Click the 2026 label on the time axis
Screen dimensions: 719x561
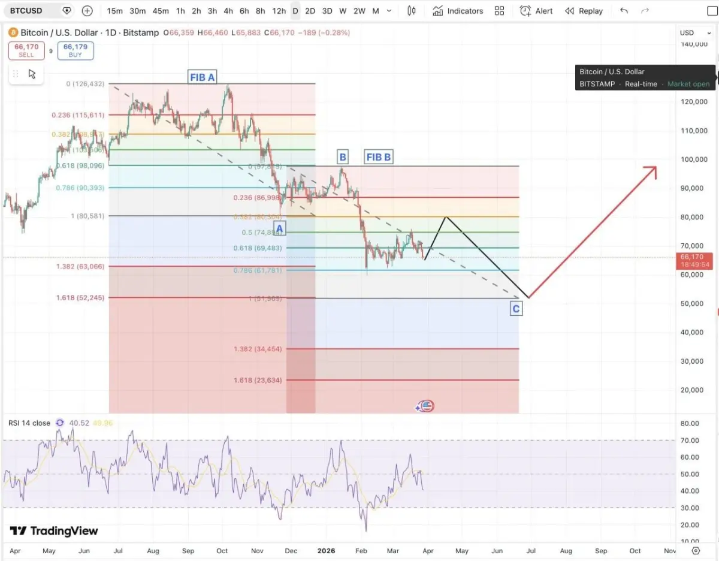[326, 550]
